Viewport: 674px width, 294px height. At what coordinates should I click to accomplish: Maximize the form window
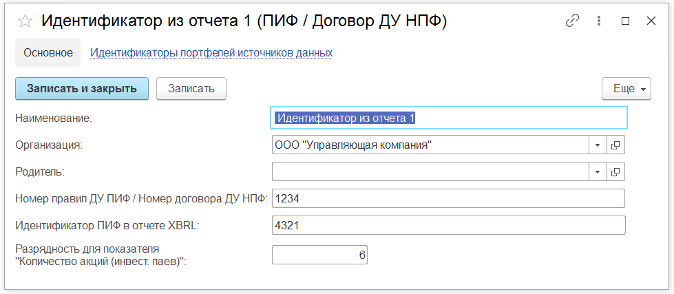(625, 21)
